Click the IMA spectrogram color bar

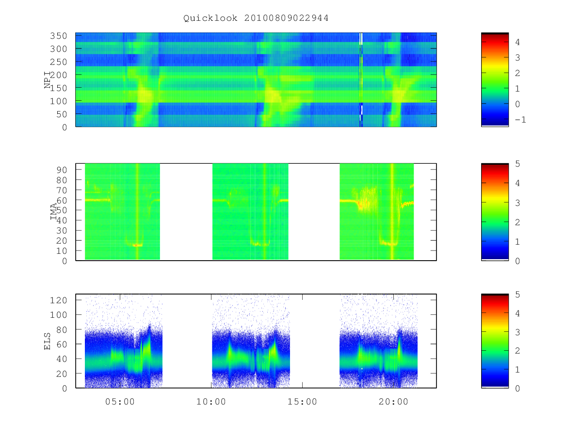495,212
